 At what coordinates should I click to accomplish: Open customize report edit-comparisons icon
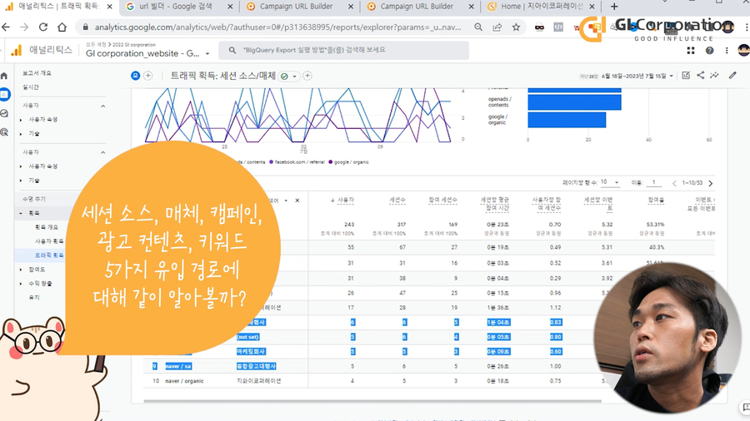(x=686, y=76)
